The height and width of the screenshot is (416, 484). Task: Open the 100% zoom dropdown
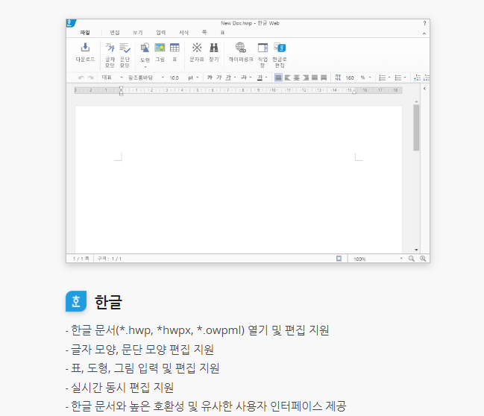click(401, 258)
